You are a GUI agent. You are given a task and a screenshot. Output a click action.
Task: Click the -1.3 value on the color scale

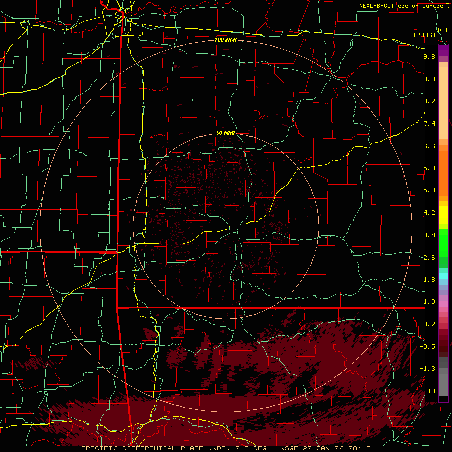click(427, 369)
